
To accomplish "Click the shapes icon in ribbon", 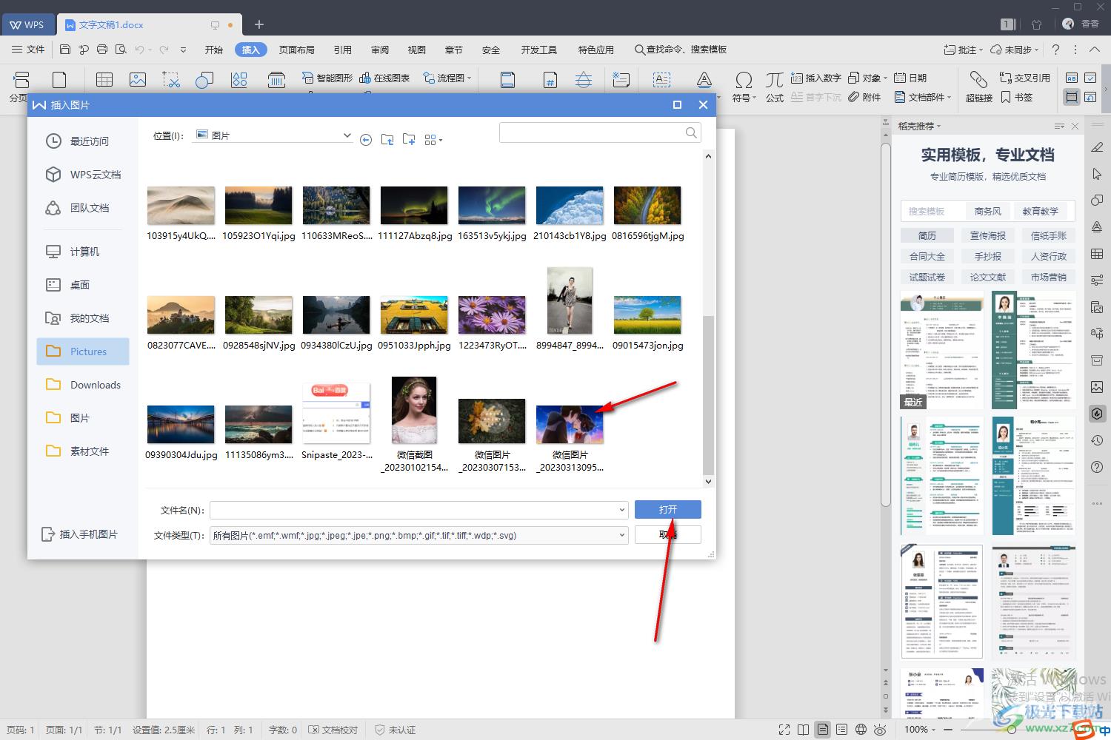I will coord(204,79).
